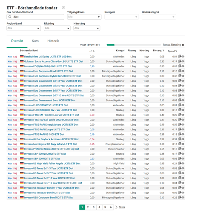Click the next page arrow in pagination
The height and width of the screenshot is (213, 215).
pyautogui.click(x=116, y=207)
